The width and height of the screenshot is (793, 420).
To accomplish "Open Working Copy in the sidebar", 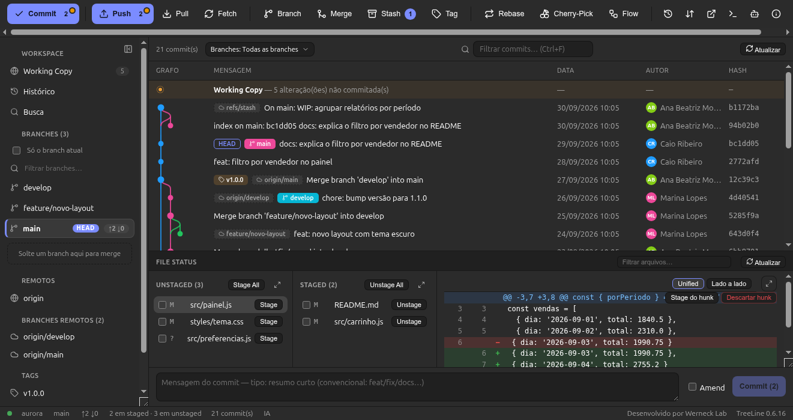I will 70,71.
